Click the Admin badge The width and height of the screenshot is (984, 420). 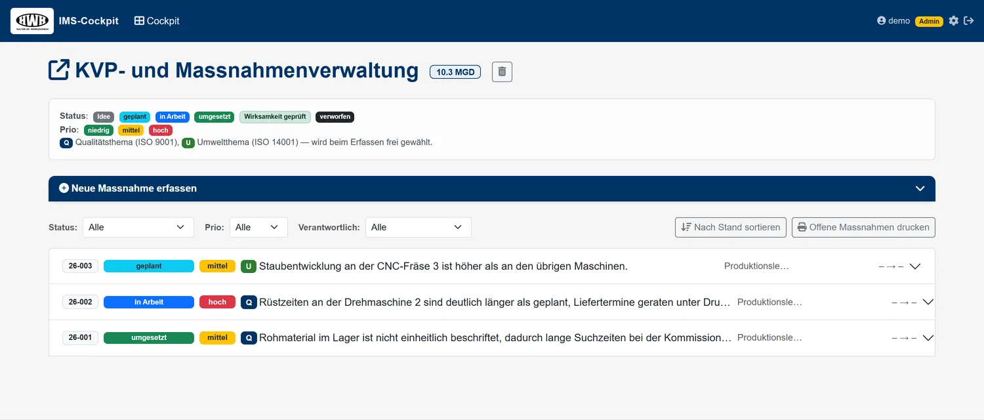[929, 21]
